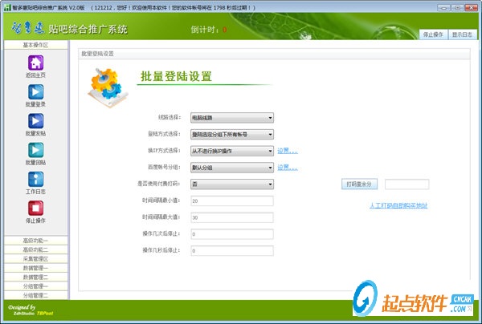Select the 批量回贴 sidebar icon
Screen dimensions: 482x324
[x=35, y=150]
